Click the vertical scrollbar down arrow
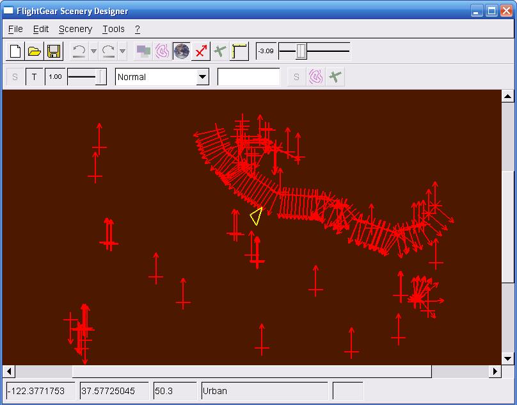Image resolution: width=517 pixels, height=405 pixels. [508, 358]
